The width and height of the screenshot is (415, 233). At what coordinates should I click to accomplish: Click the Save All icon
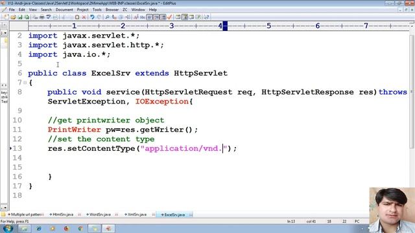tap(27, 17)
